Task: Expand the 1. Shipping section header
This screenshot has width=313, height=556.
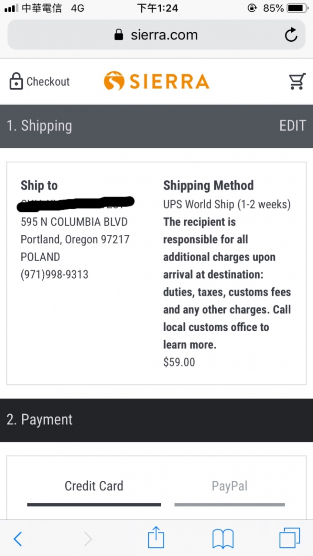Action: coord(156,126)
